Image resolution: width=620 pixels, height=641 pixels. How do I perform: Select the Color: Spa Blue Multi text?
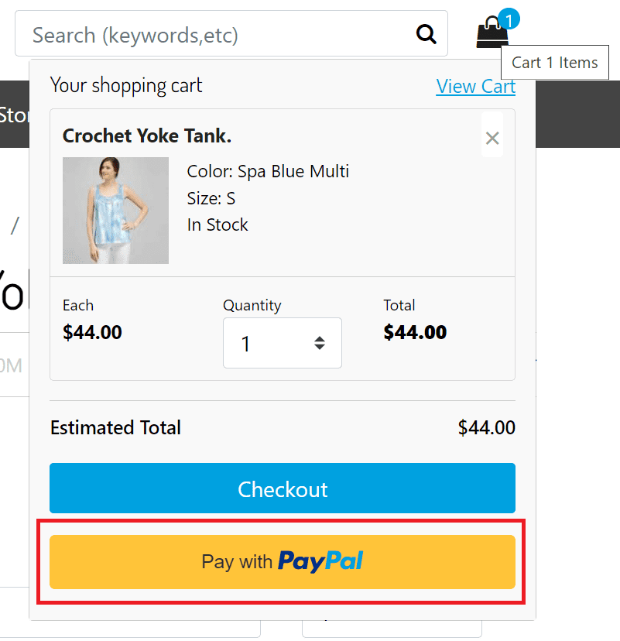268,171
